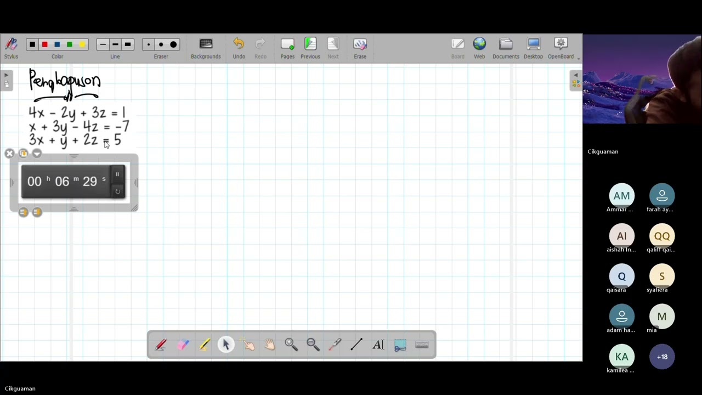Select the capture part of screen tool
Screen dimensions: 702x395
[400, 345]
